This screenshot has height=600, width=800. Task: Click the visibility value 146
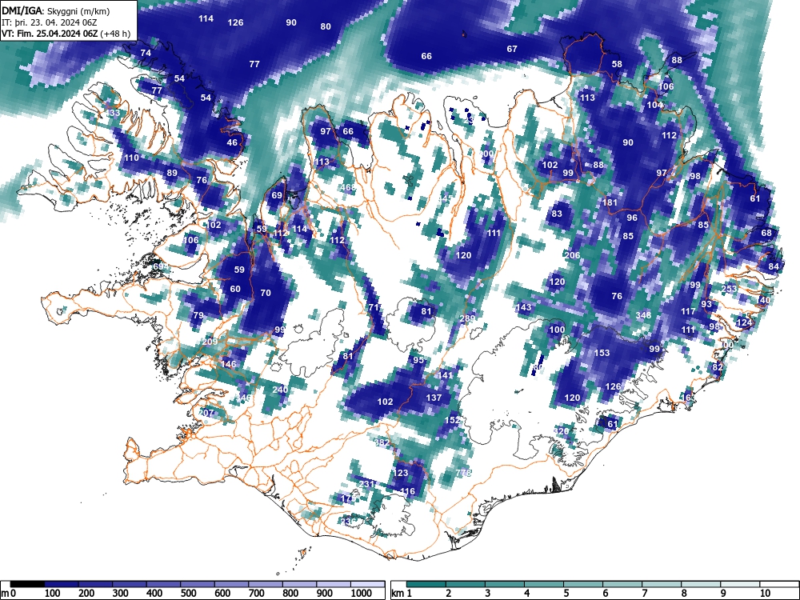229,364
